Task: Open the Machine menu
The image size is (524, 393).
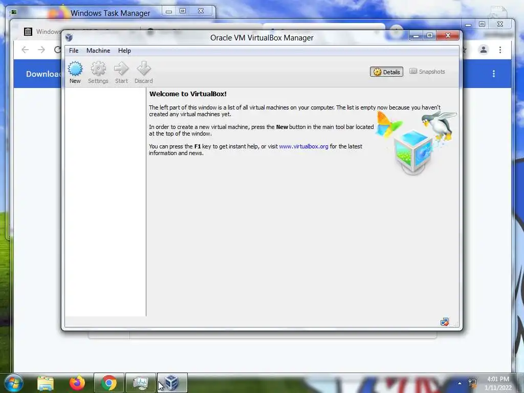Action: (98, 51)
